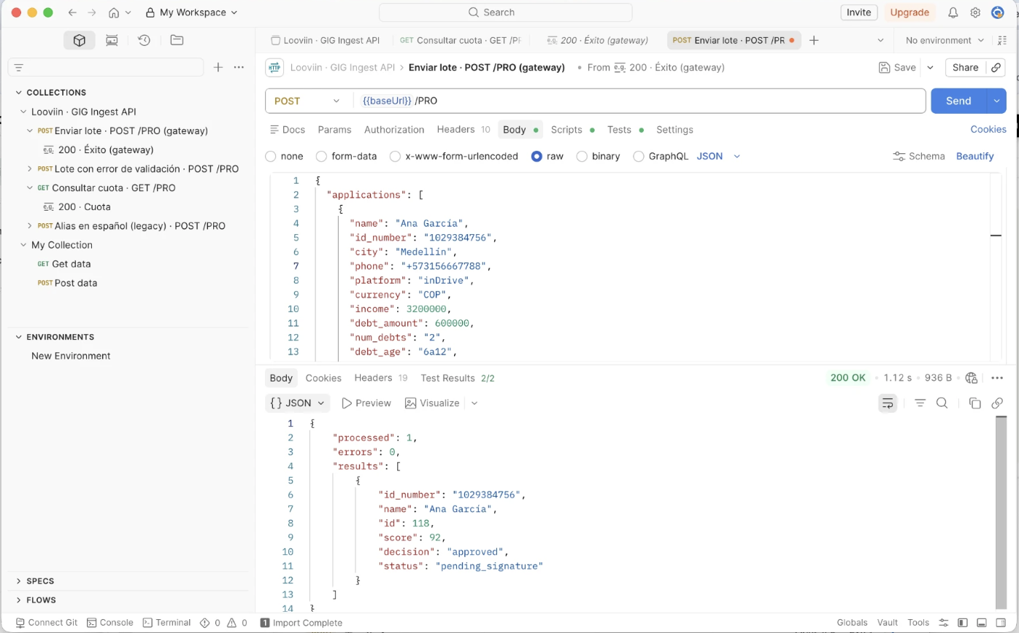The height and width of the screenshot is (633, 1019).
Task: Click the response link chain icon
Action: coord(997,403)
